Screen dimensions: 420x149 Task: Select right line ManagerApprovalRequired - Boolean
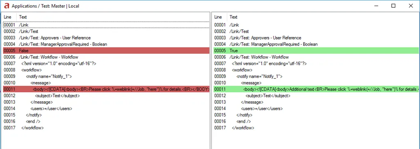coord(316,44)
